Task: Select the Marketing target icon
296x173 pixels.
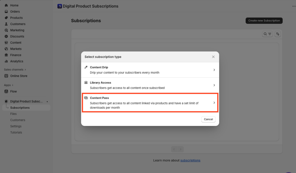Action: 6,30
